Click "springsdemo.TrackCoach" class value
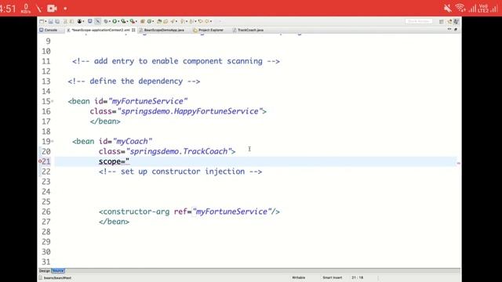Image resolution: width=502 pixels, height=282 pixels. 179,151
